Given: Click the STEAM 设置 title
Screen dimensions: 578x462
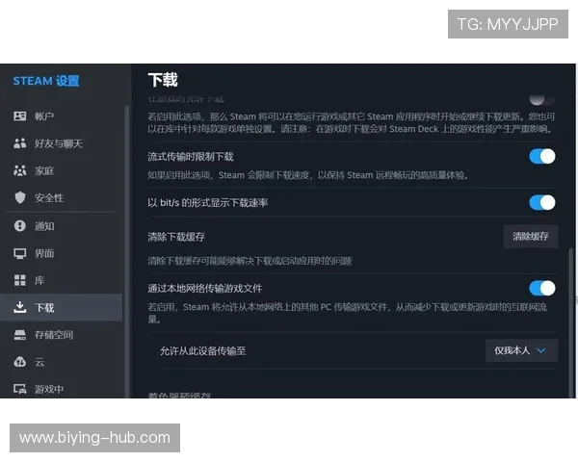Looking at the screenshot, I should pos(46,81).
